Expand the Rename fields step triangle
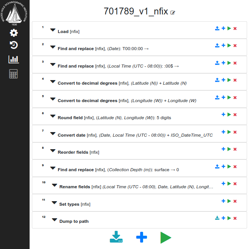 coord(54,185)
